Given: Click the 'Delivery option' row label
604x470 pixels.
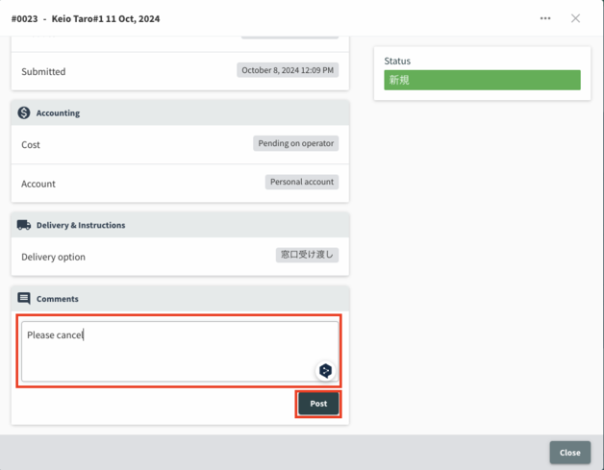Looking at the screenshot, I should 53,257.
